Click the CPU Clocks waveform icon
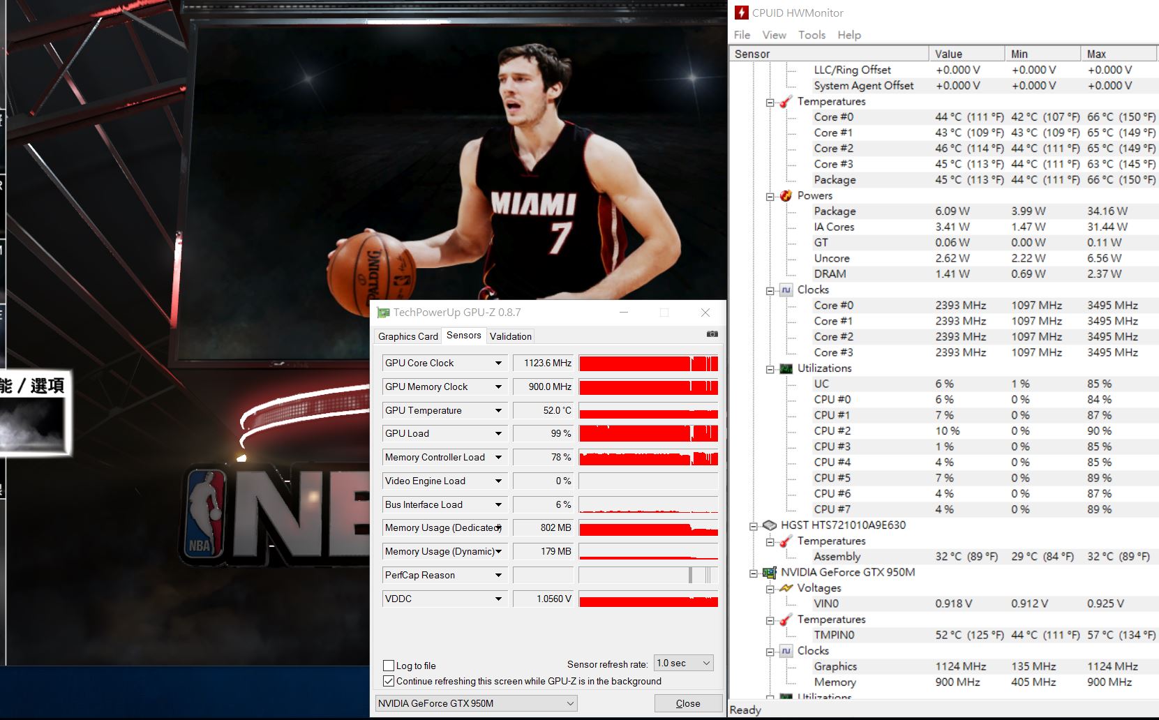This screenshot has height=720, width=1159. click(786, 290)
